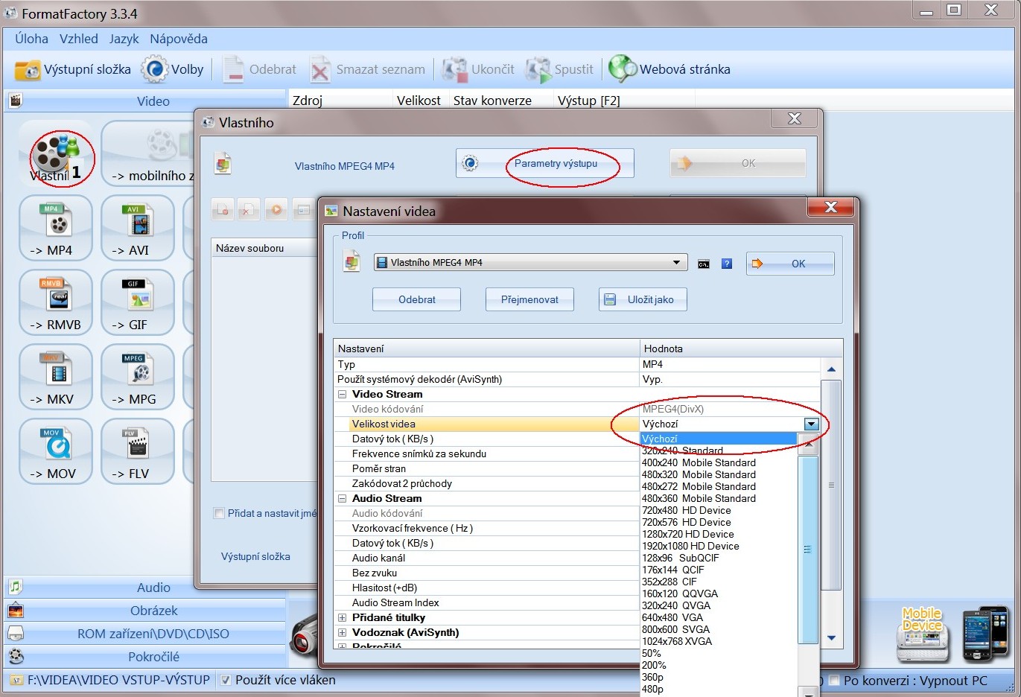Image resolution: width=1021 pixels, height=697 pixels.
Task: Open Volby options in the toolbar
Action: coord(173,69)
